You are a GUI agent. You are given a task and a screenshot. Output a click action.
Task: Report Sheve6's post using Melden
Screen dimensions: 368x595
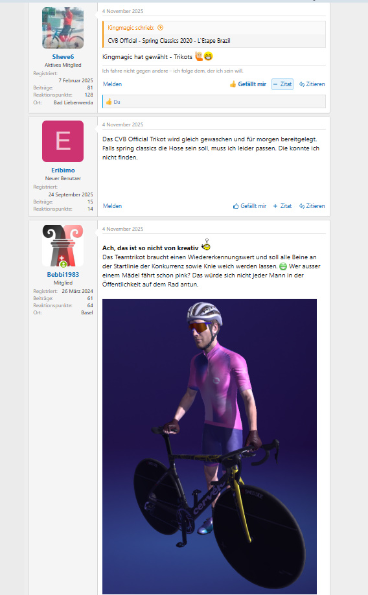[112, 84]
